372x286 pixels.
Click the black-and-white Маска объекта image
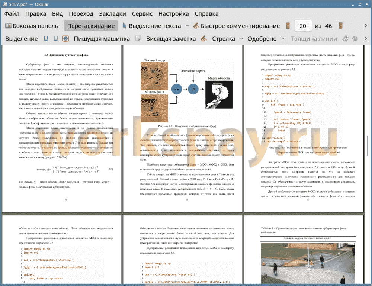(219, 94)
